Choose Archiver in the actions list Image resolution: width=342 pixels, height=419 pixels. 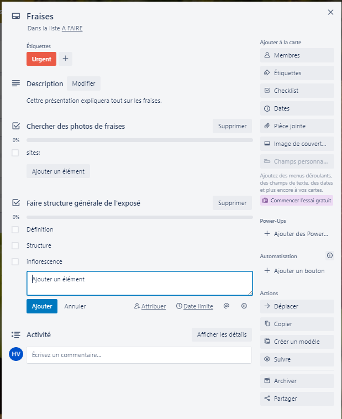coord(297,381)
